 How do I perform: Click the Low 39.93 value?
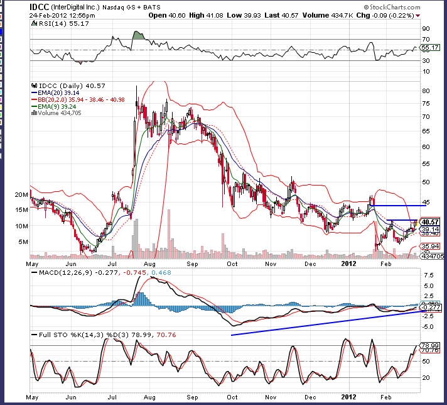[244, 16]
